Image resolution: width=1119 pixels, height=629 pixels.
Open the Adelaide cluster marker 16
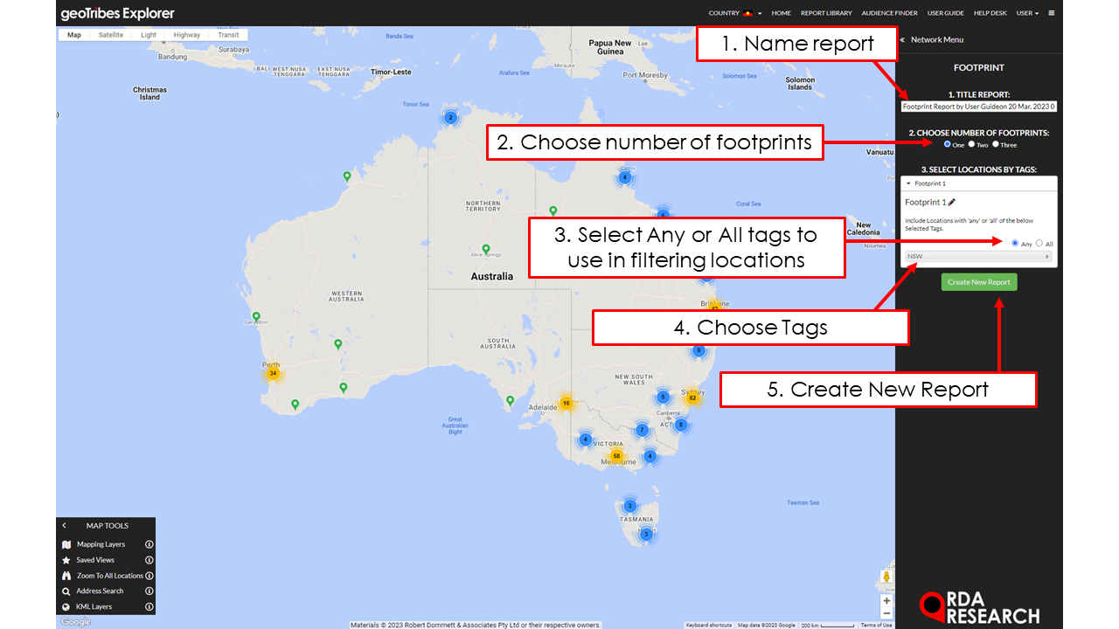point(566,403)
